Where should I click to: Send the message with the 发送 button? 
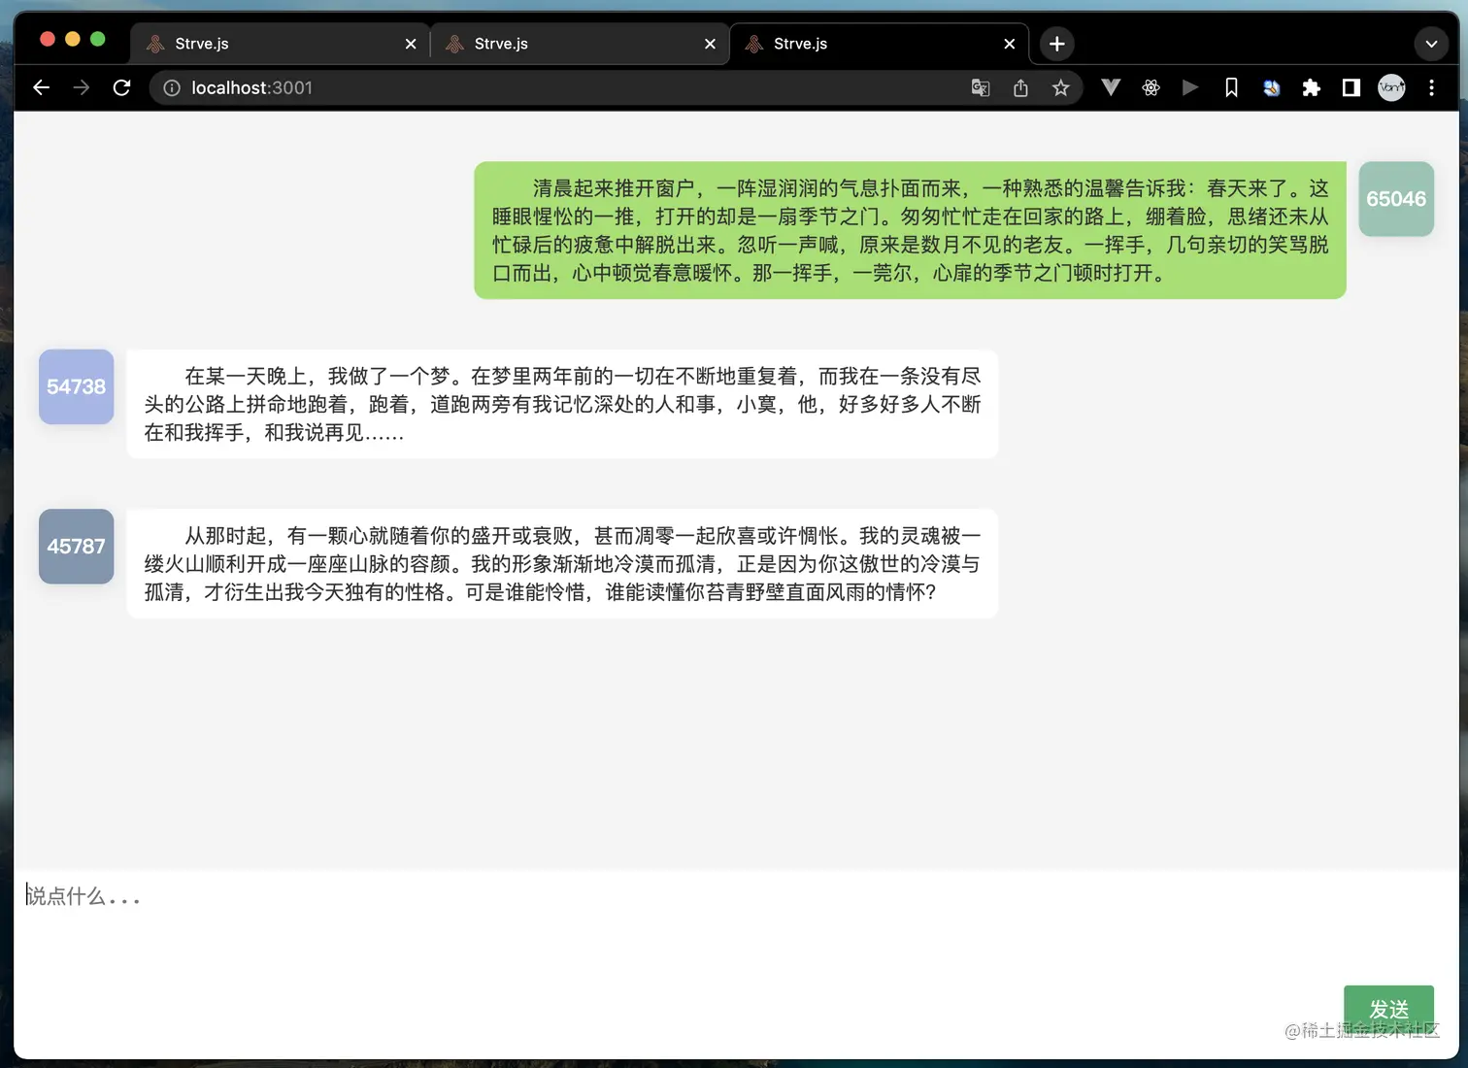click(1388, 1010)
